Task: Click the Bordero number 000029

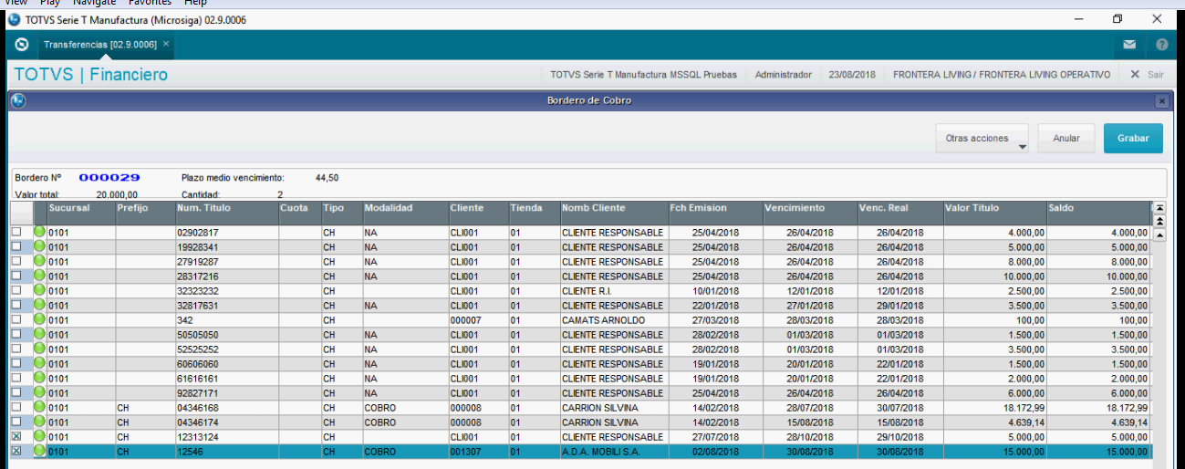Action: [x=109, y=178]
